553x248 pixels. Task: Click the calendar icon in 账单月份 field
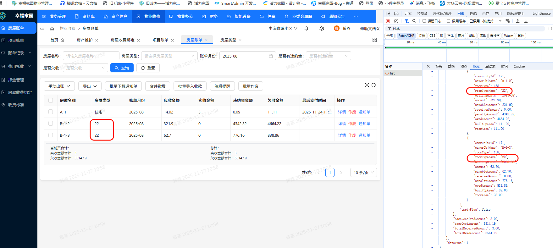coord(271,56)
